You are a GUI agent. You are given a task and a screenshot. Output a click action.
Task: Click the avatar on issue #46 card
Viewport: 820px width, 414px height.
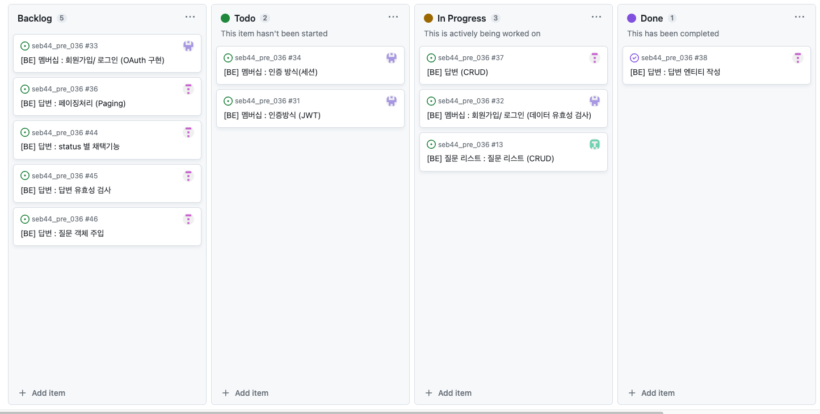(x=188, y=219)
